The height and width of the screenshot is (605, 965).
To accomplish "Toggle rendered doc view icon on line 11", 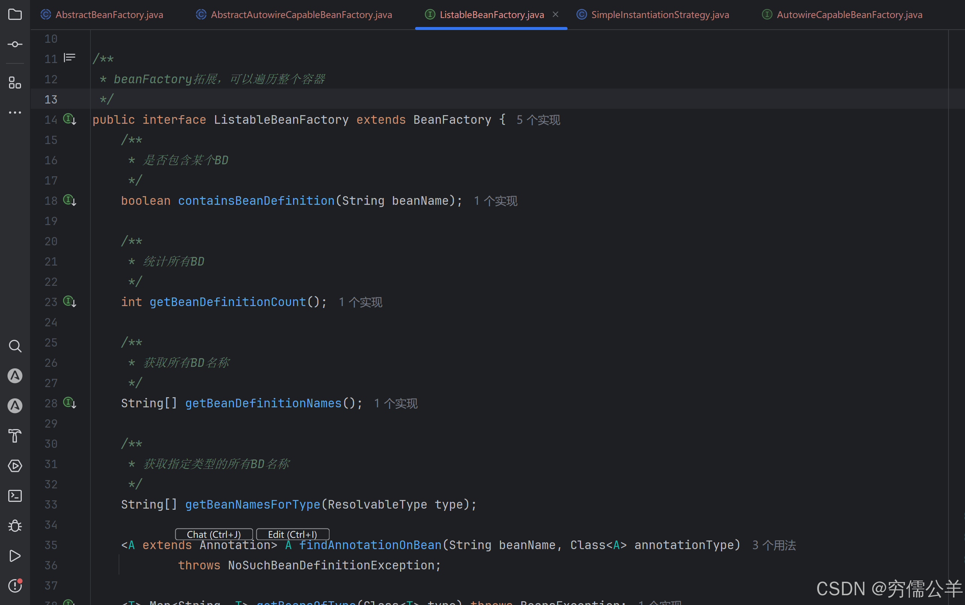I will point(70,58).
